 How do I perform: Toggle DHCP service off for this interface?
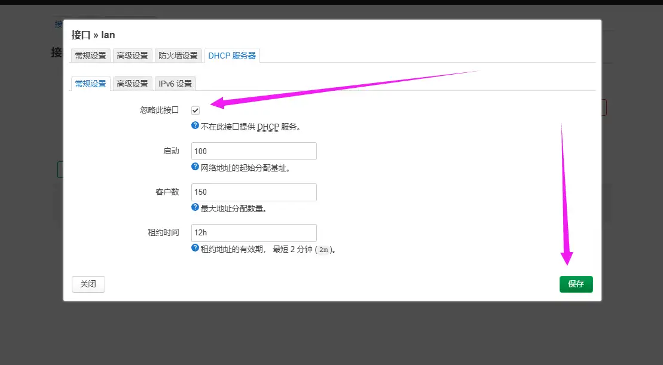[195, 110]
